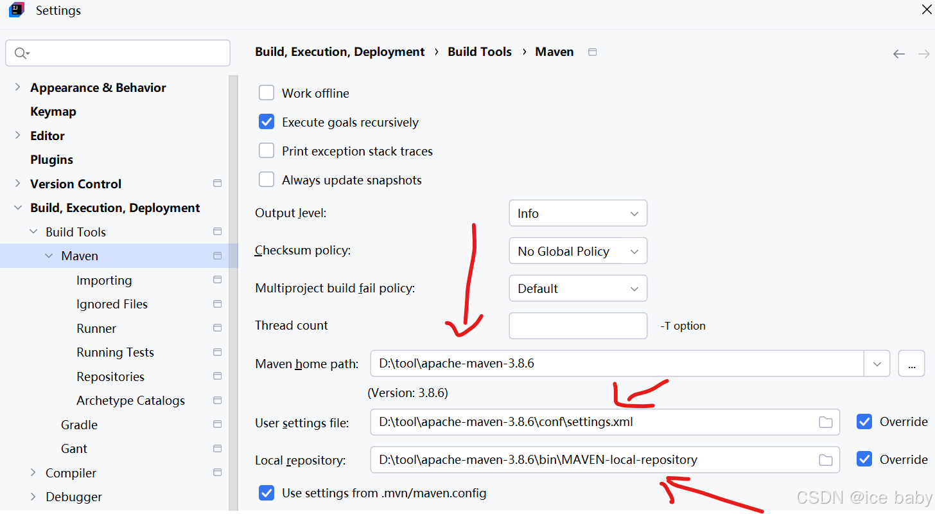The width and height of the screenshot is (935, 514).
Task: Open Importing under Maven
Action: click(x=104, y=280)
